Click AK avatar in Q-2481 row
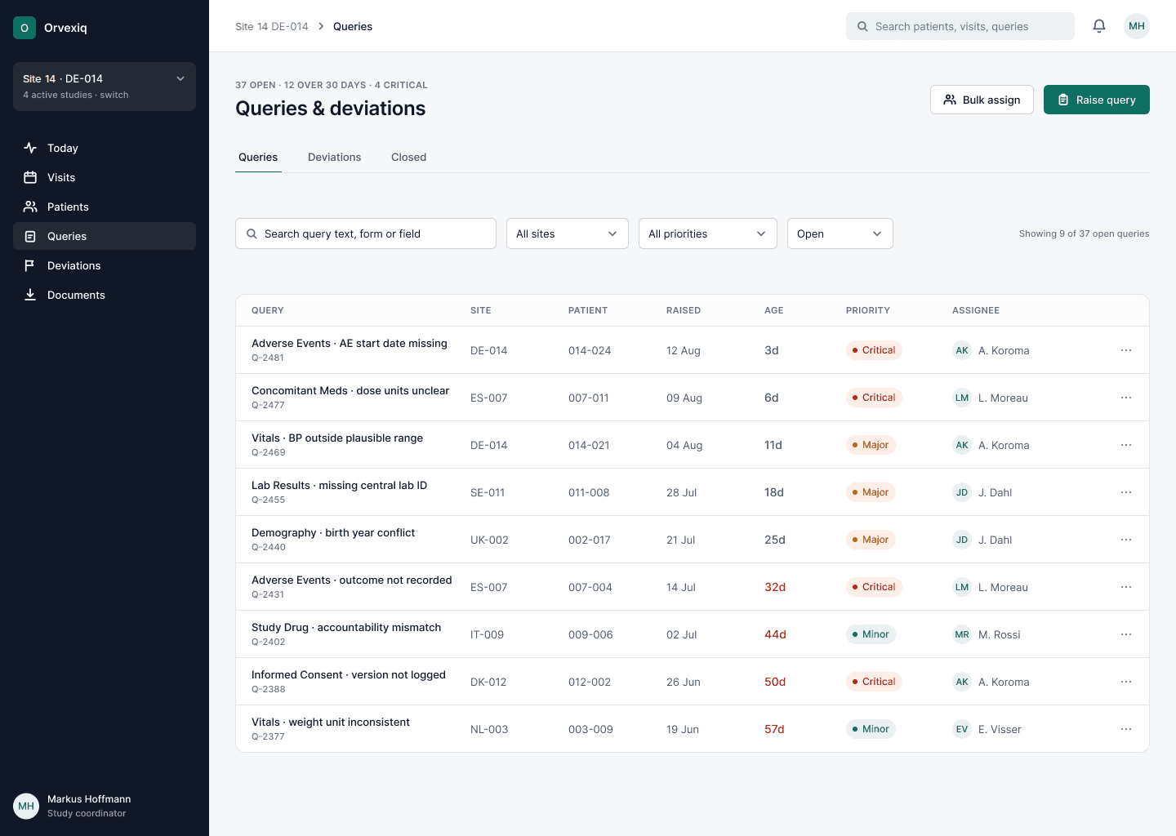The height and width of the screenshot is (836, 1176). pos(962,350)
